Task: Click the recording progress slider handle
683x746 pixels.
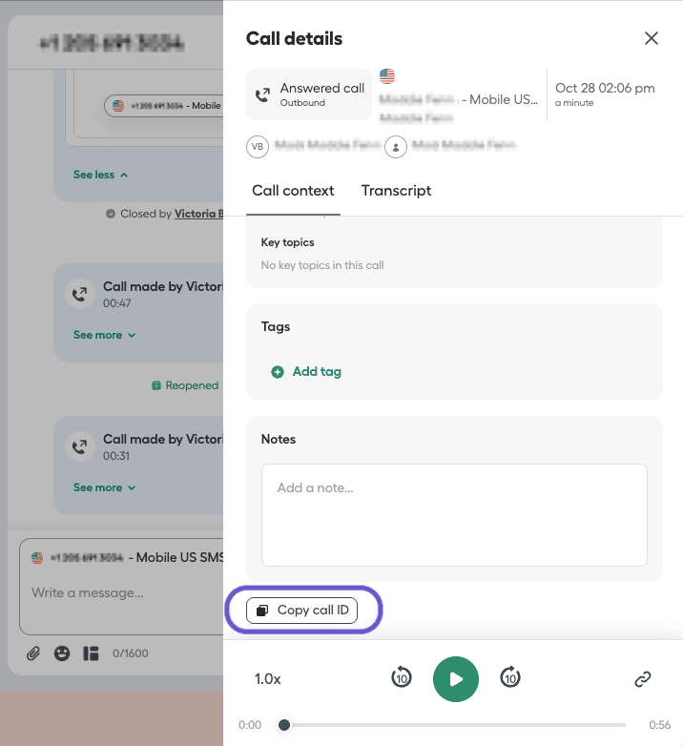Action: [284, 725]
